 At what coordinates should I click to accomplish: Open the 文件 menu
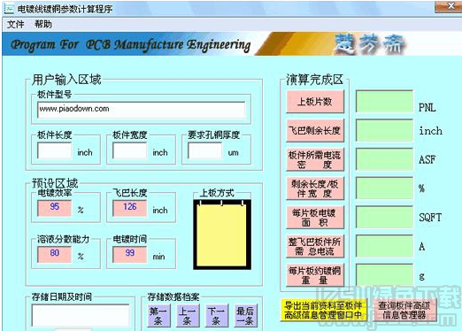click(16, 24)
